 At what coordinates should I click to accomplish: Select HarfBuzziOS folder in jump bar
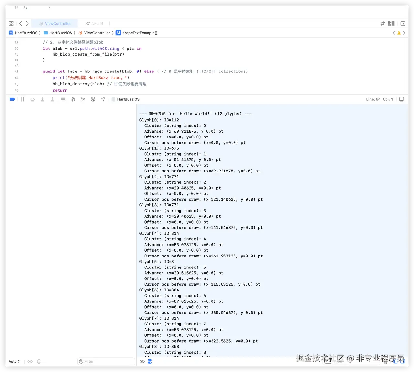pos(58,33)
